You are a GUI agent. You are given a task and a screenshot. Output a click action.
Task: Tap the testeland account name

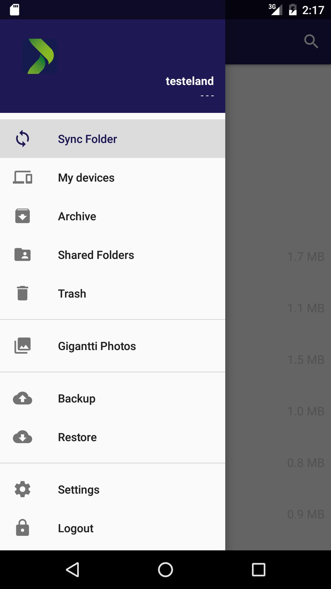pos(189,81)
